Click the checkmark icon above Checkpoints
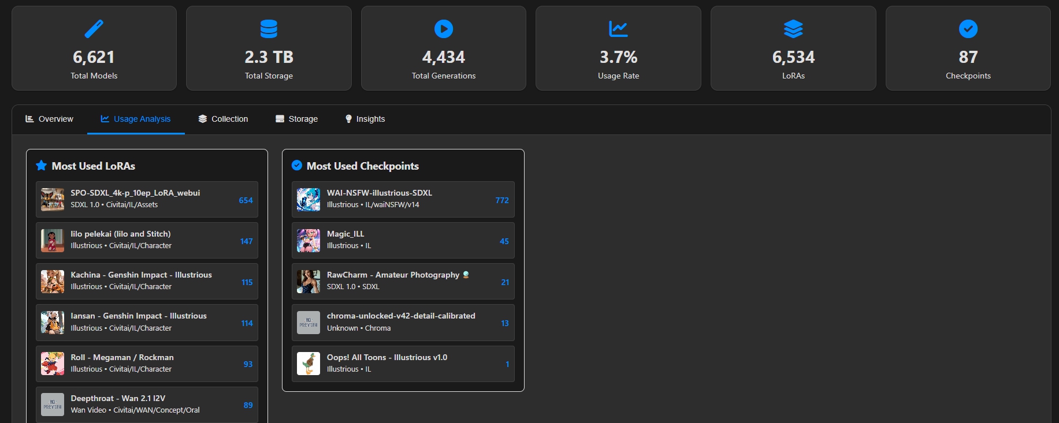 click(968, 28)
